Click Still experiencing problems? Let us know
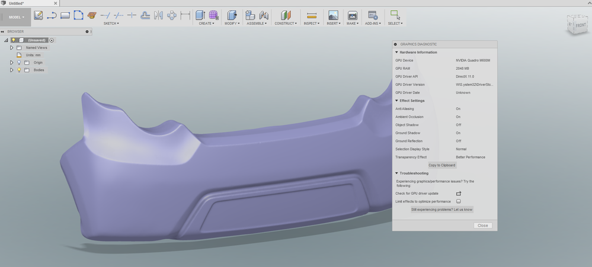 click(x=441, y=210)
